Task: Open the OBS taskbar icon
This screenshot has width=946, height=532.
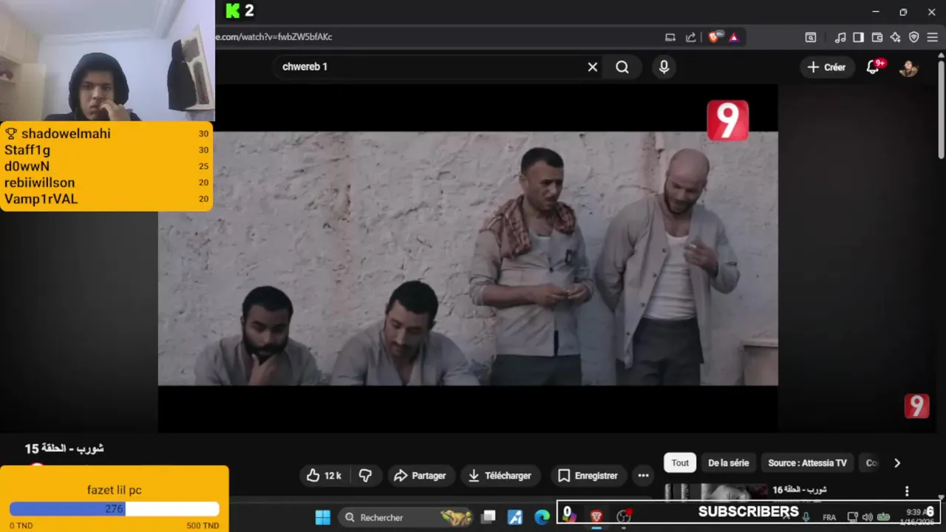Action: click(x=625, y=517)
